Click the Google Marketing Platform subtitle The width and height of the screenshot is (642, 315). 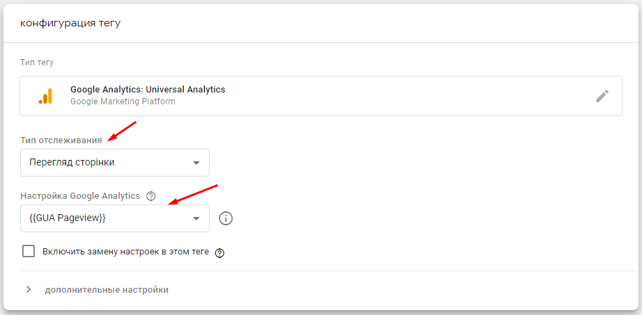(123, 102)
